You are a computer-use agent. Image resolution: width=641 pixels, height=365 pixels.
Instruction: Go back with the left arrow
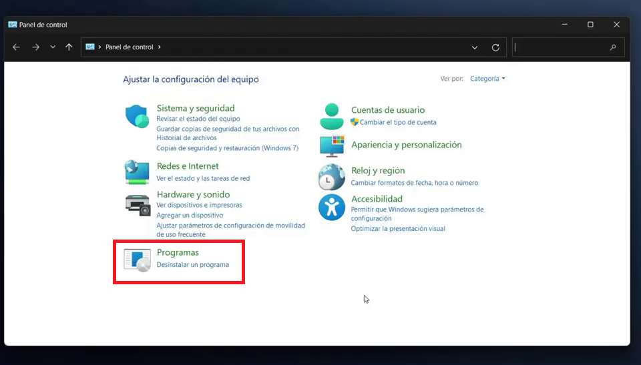(16, 47)
